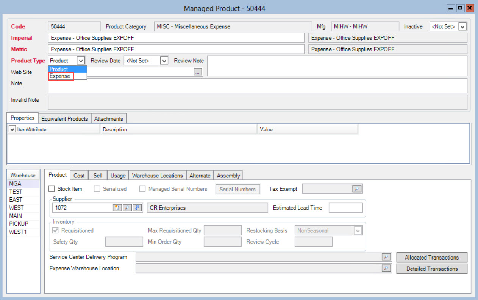
Task: Click the Review Note text area
Action: tap(337, 66)
